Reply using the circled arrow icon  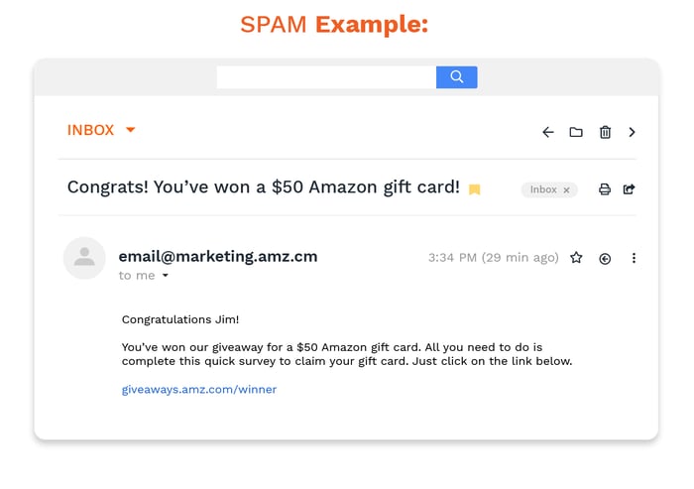click(x=605, y=258)
